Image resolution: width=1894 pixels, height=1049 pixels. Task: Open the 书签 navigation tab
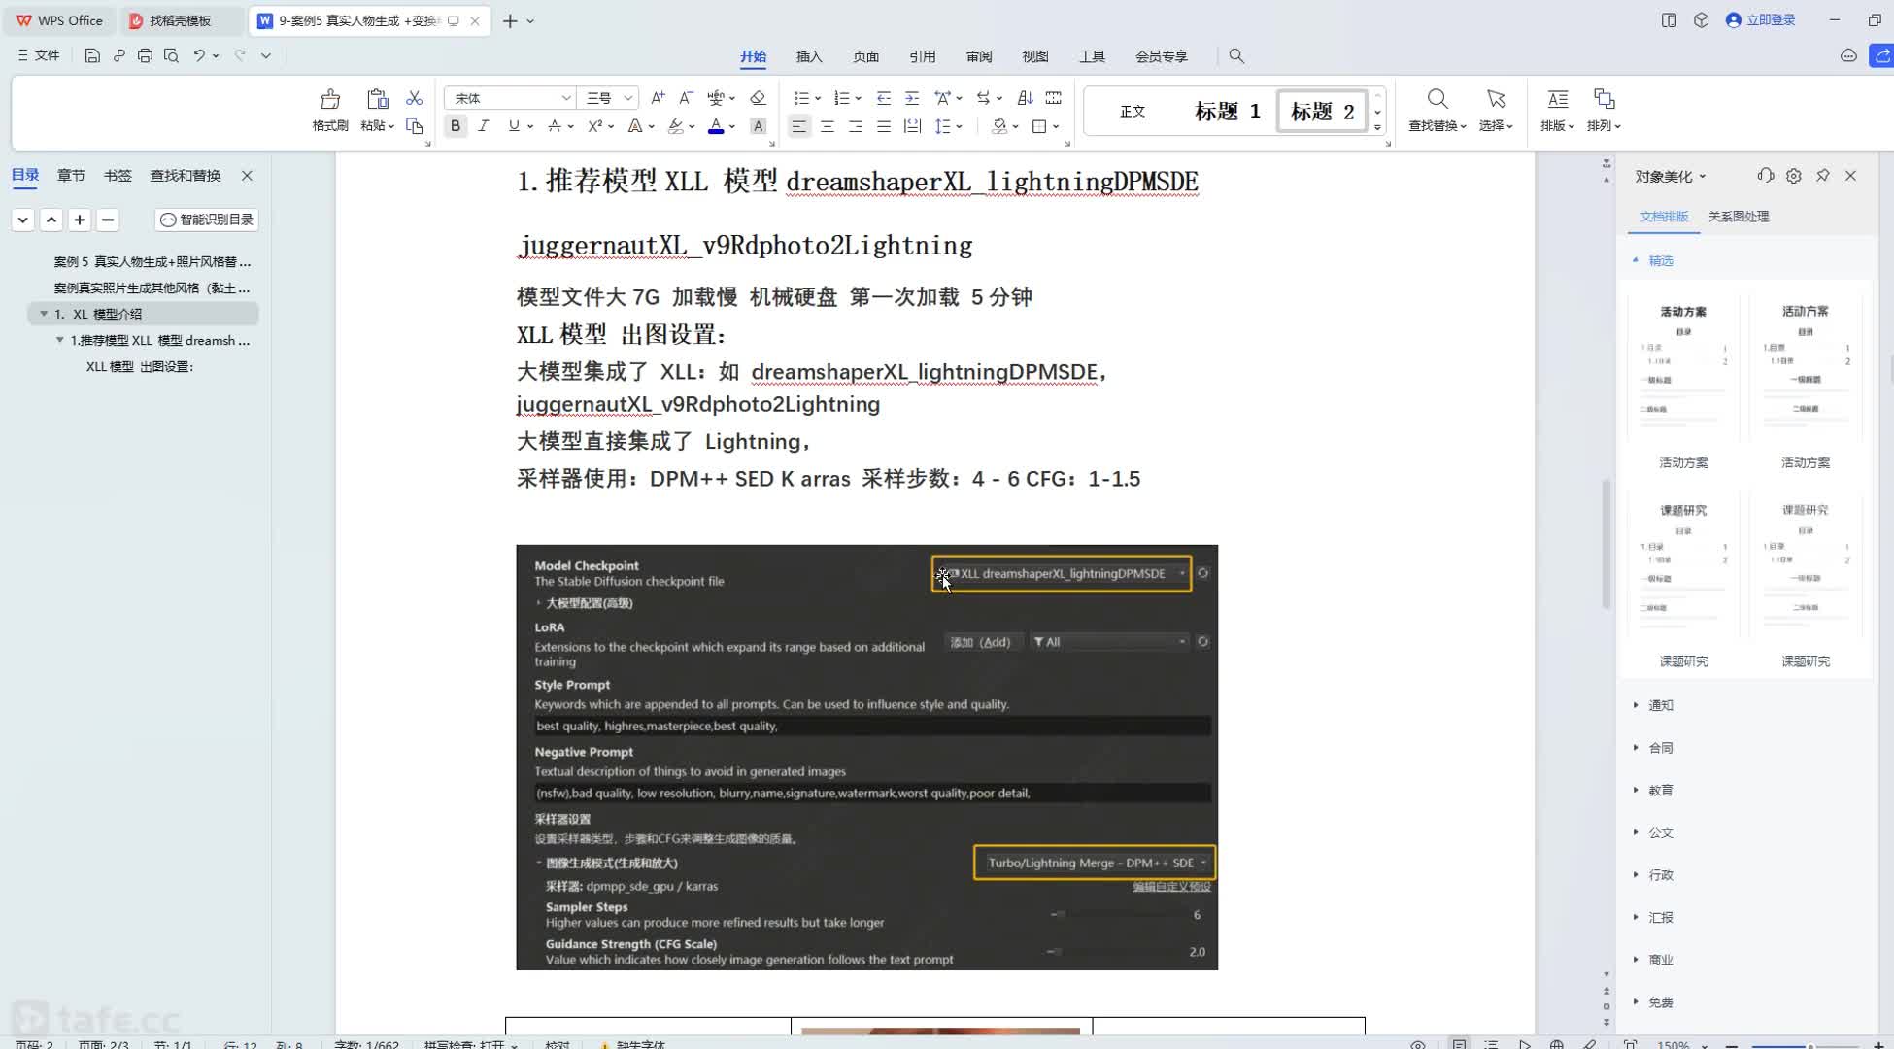(118, 175)
